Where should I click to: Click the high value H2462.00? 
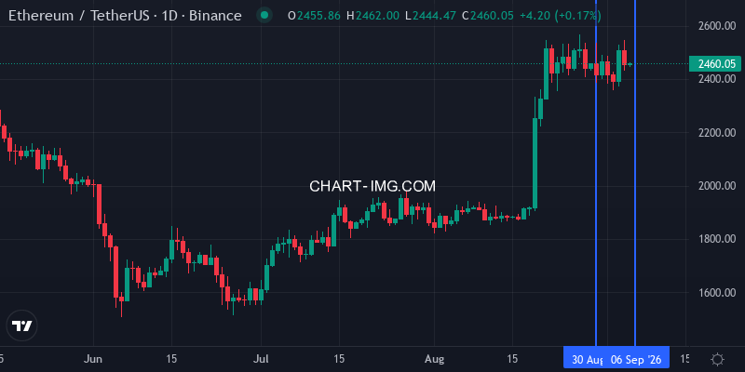373,16
